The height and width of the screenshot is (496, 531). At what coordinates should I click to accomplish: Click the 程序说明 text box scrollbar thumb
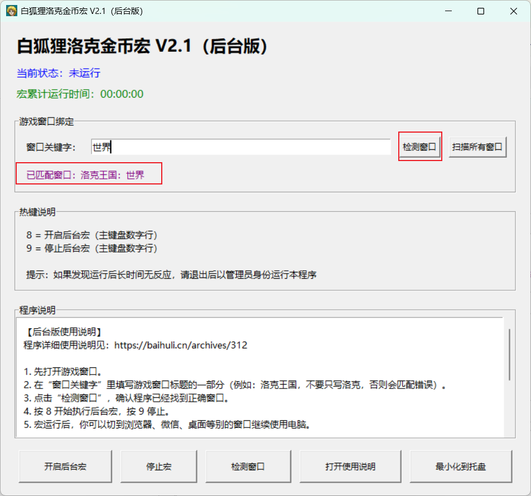click(509, 354)
